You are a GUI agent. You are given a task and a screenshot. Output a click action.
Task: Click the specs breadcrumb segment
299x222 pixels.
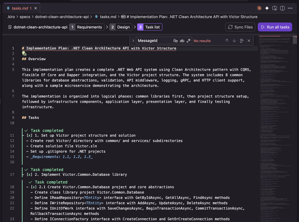[25, 17]
